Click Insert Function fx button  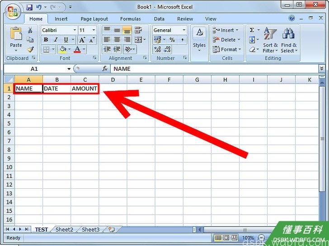[x=105, y=68]
